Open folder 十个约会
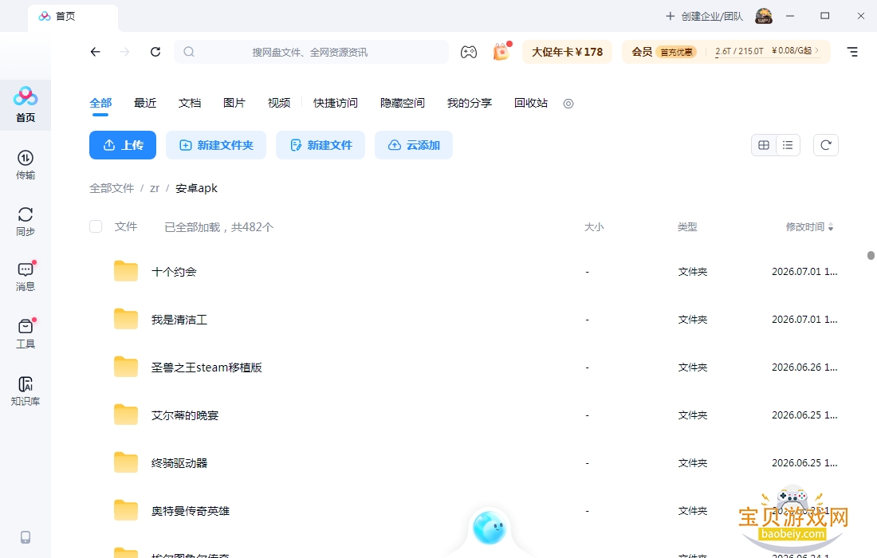 coord(174,272)
